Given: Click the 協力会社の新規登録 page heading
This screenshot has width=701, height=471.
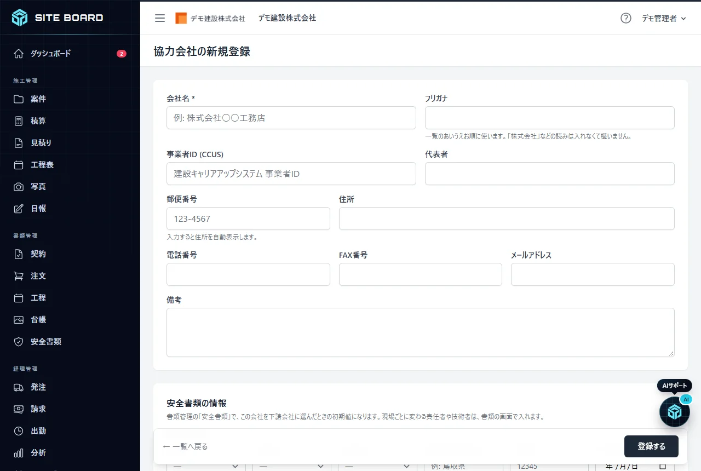Looking at the screenshot, I should pos(202,51).
